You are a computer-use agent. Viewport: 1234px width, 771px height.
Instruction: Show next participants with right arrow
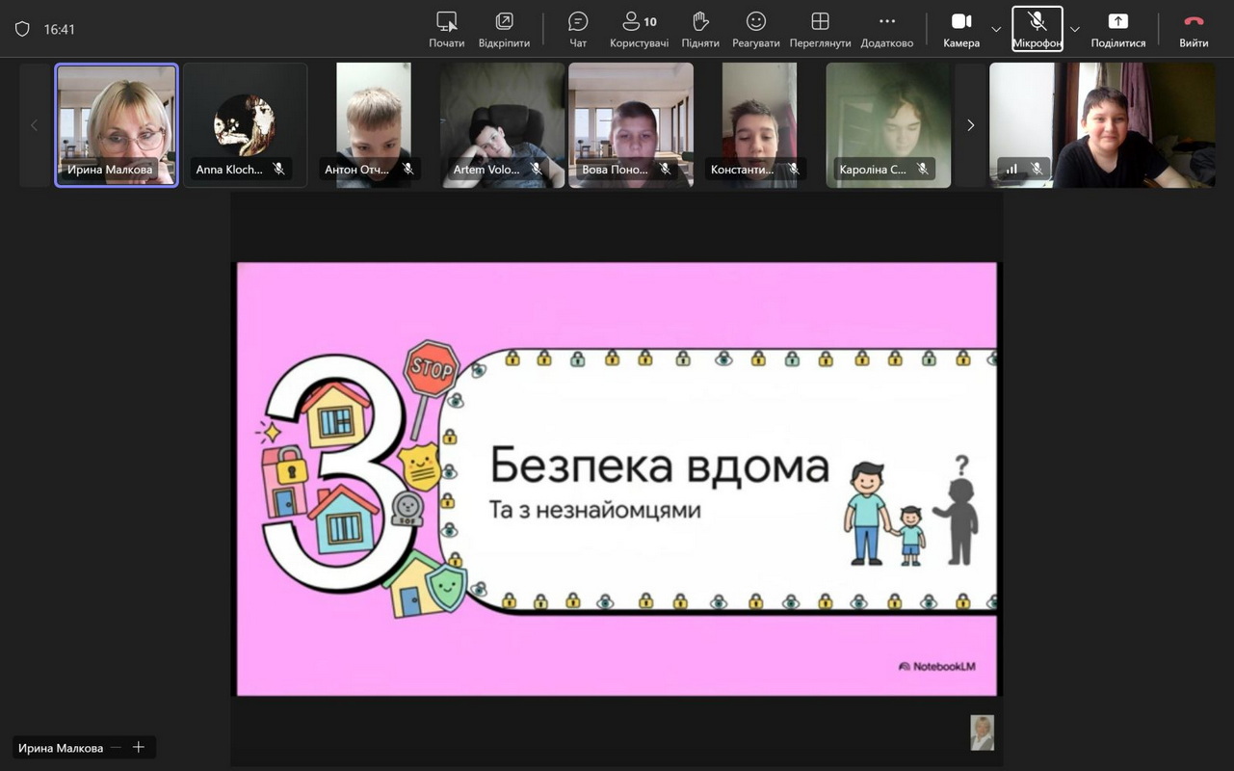pyautogui.click(x=970, y=125)
